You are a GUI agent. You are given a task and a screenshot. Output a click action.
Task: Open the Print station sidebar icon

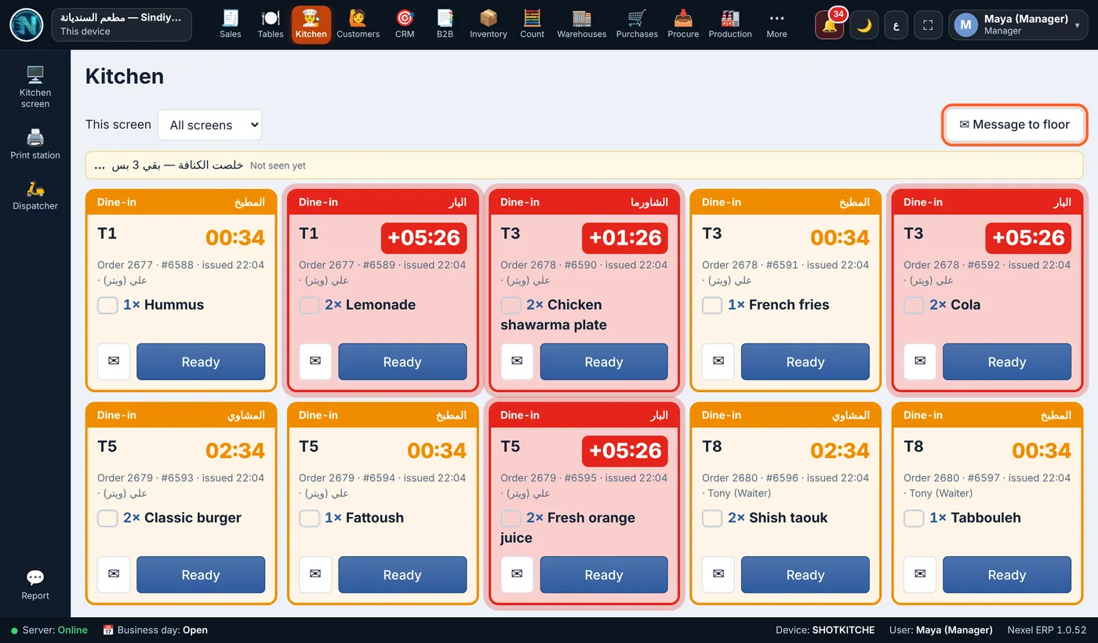tap(35, 144)
